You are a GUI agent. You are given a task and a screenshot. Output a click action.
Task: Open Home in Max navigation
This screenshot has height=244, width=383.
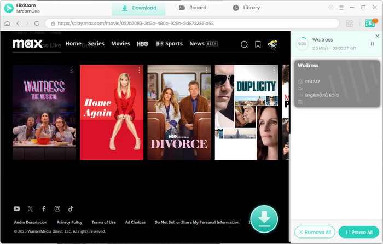73,44
